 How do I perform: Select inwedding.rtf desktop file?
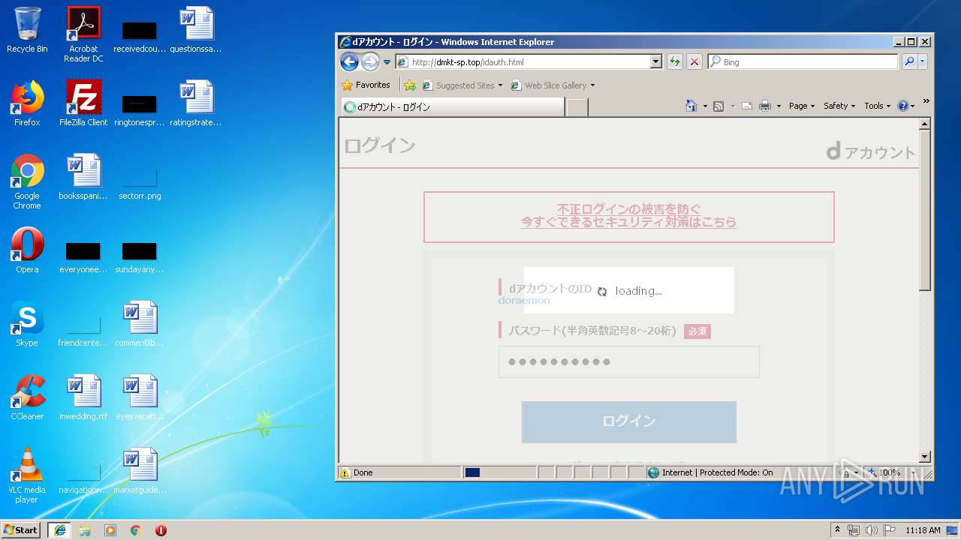[x=83, y=398]
